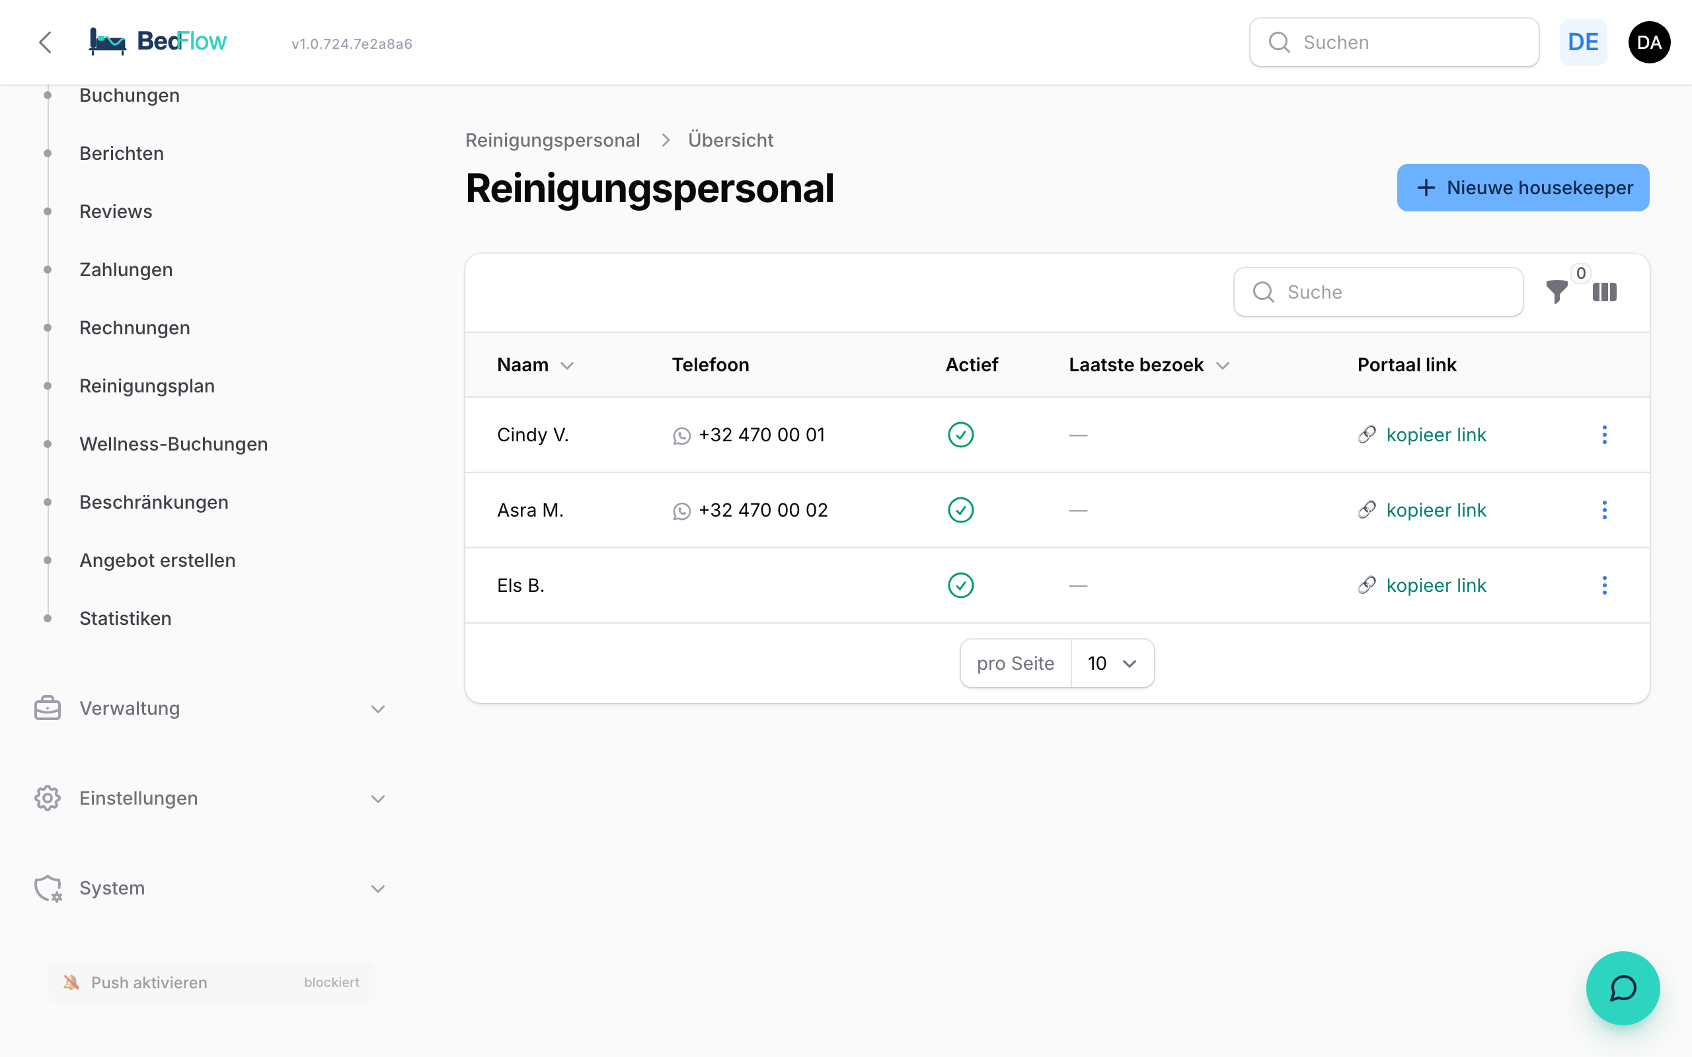Open the chat support bubble
Viewport: 1692px width, 1057px height.
[1622, 988]
